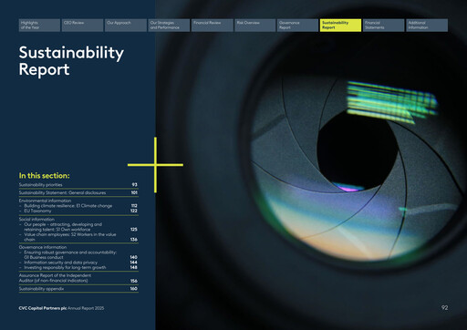
Task: Open Our people S1 Own workforce entry
Action: point(78,227)
